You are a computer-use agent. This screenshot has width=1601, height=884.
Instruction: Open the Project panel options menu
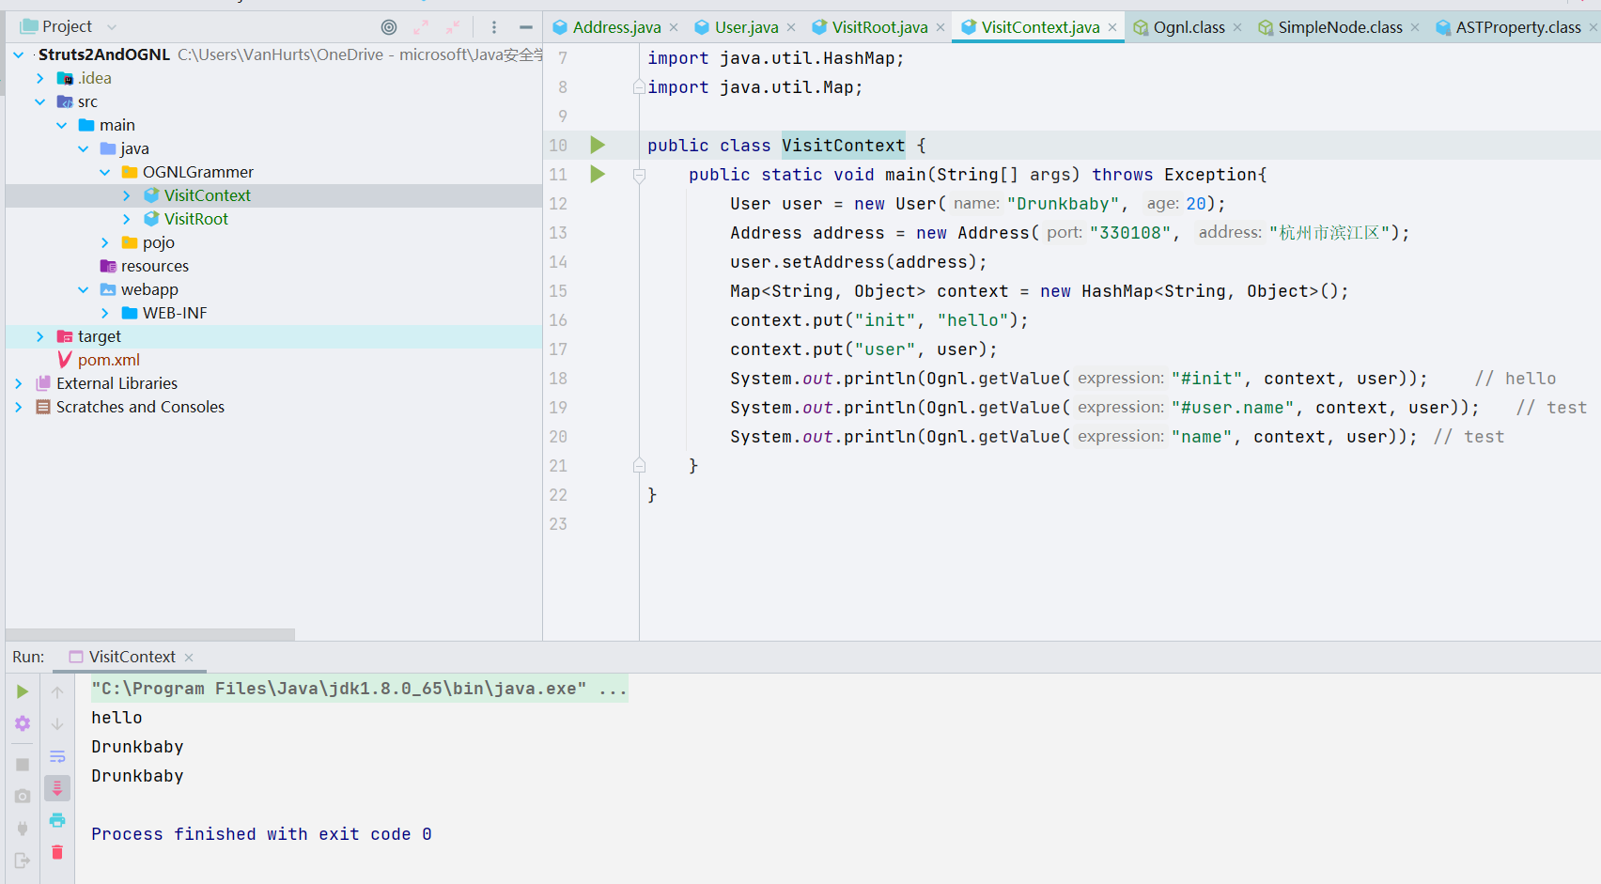point(494,27)
